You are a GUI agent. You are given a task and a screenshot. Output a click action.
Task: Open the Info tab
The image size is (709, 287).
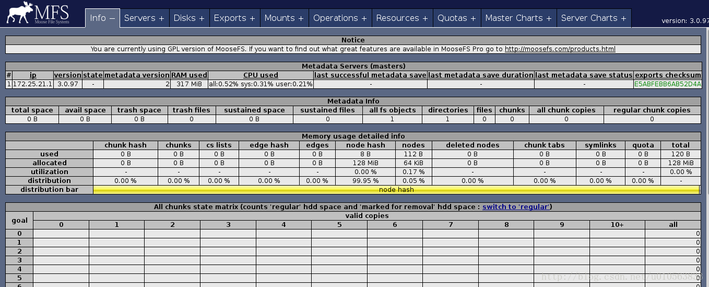click(102, 18)
